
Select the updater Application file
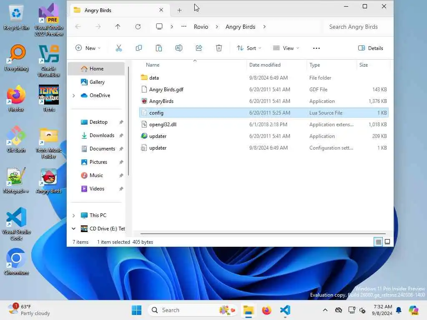(x=264, y=136)
